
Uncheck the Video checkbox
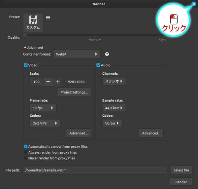26,65
